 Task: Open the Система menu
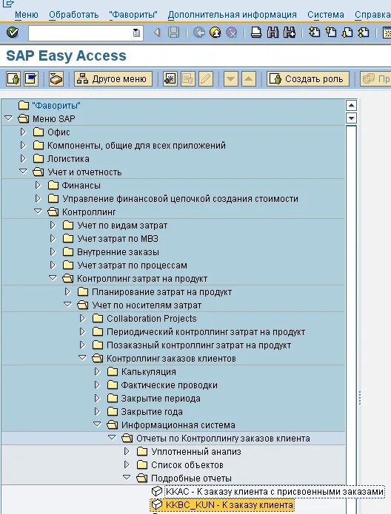(x=326, y=15)
